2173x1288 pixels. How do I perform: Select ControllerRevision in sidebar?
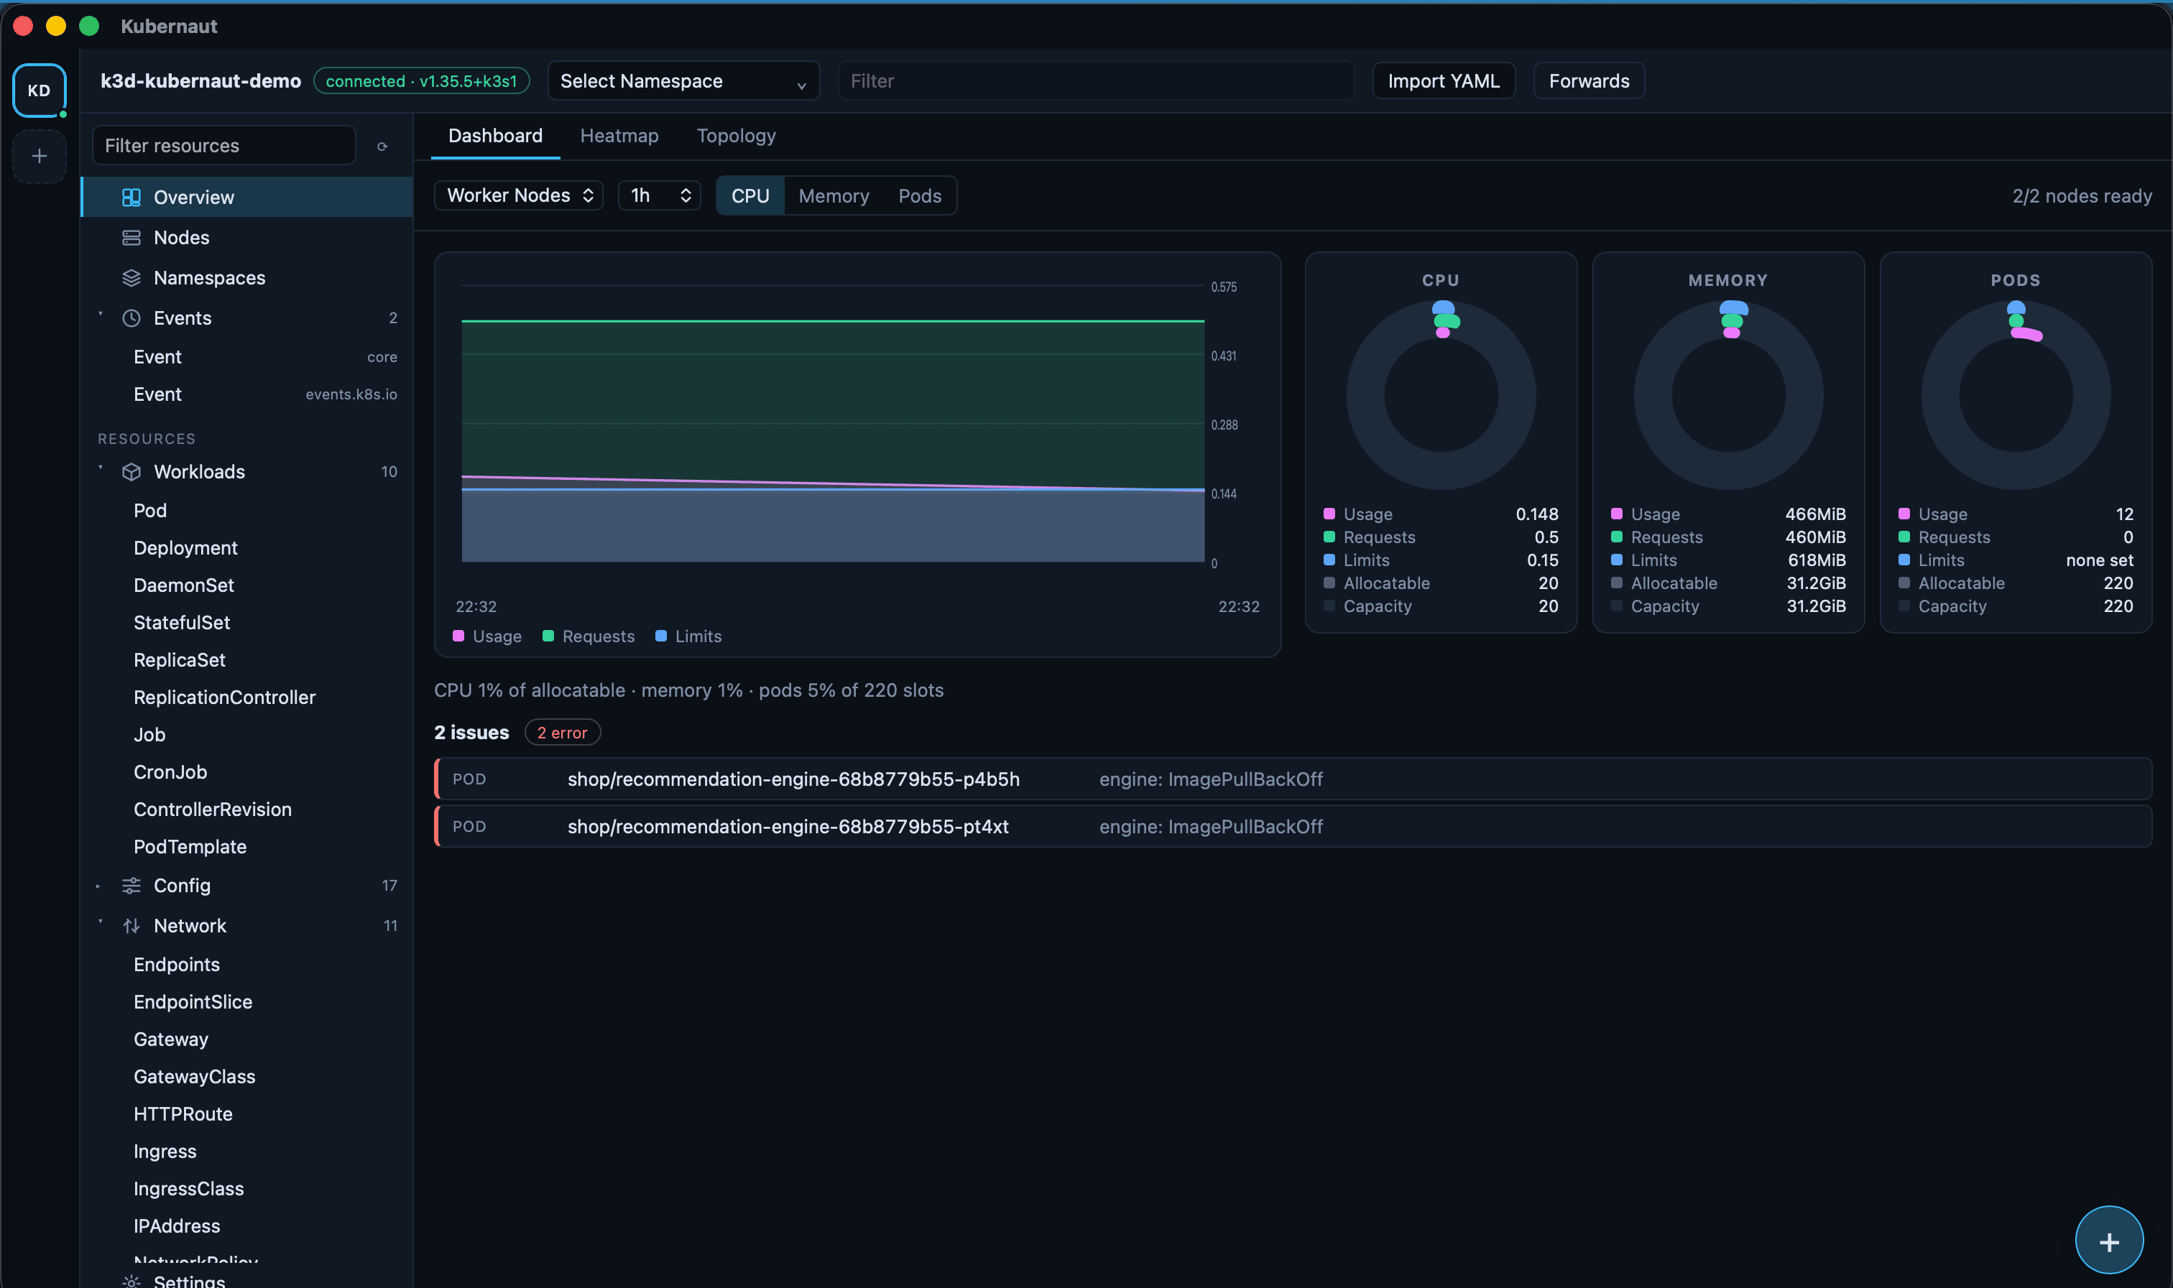[x=247, y=809]
